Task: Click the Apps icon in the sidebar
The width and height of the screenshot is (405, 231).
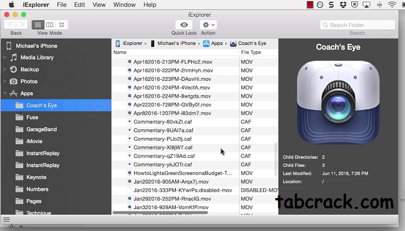Action: tap(13, 94)
